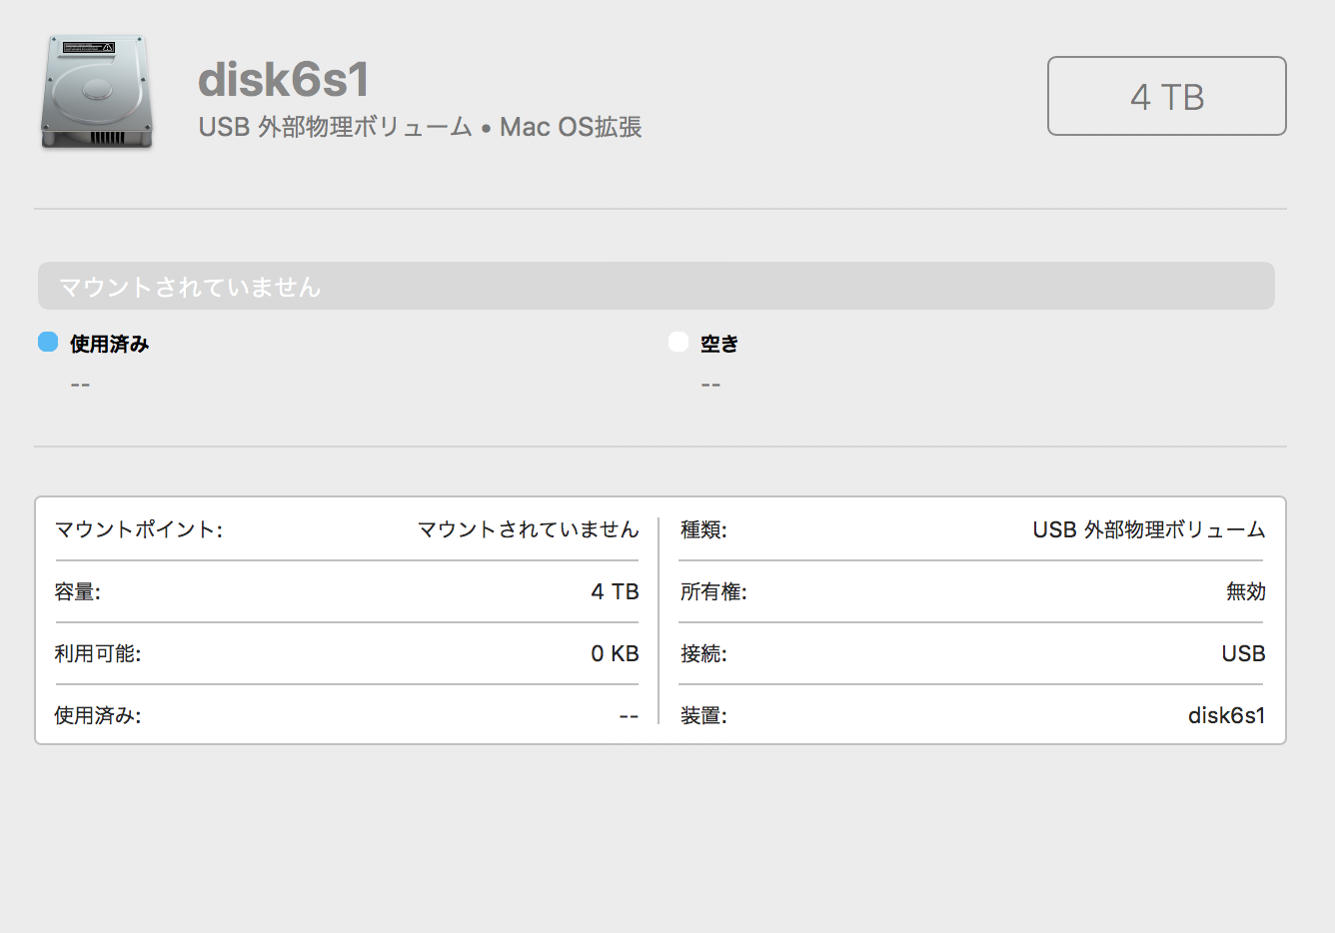Screen dimensions: 1335x933
Task: Click the USB 外部物理ボリューム • Mac OS拡張 subtitle
Action: point(420,127)
